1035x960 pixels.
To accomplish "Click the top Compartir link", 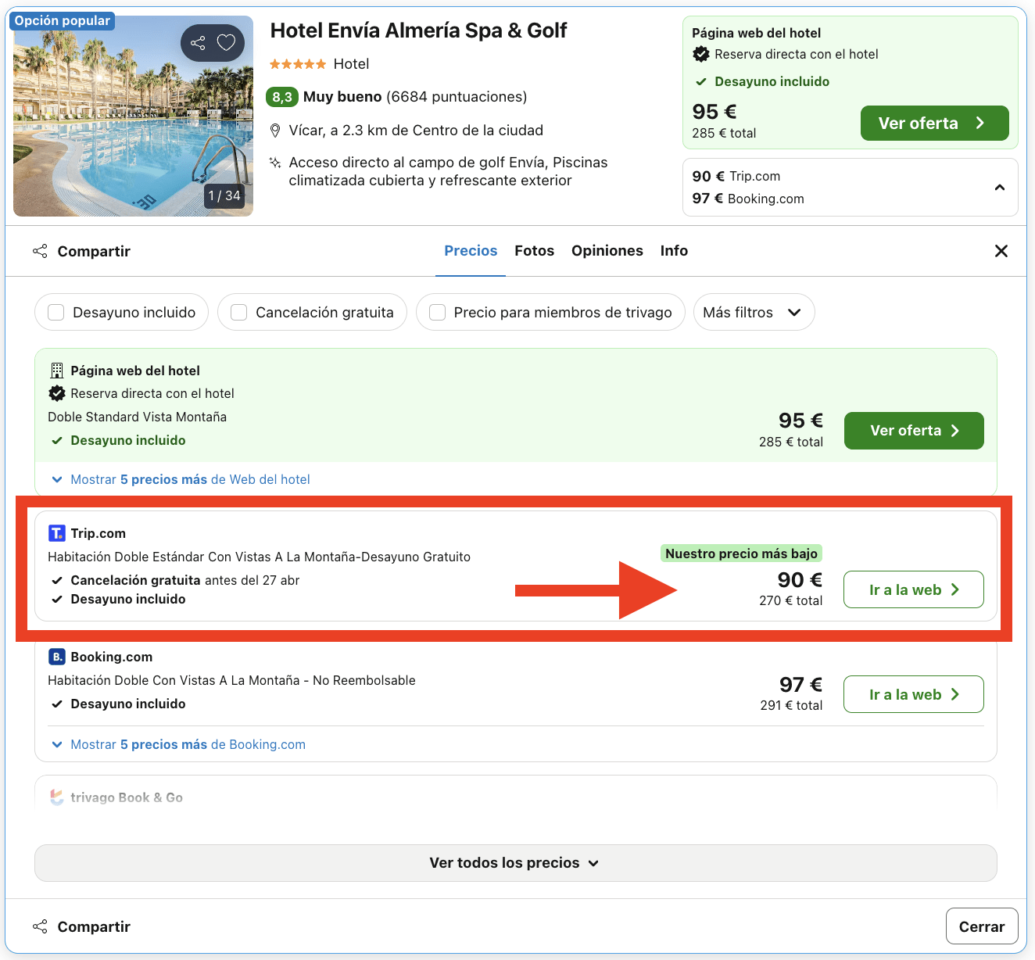I will pyautogui.click(x=94, y=251).
